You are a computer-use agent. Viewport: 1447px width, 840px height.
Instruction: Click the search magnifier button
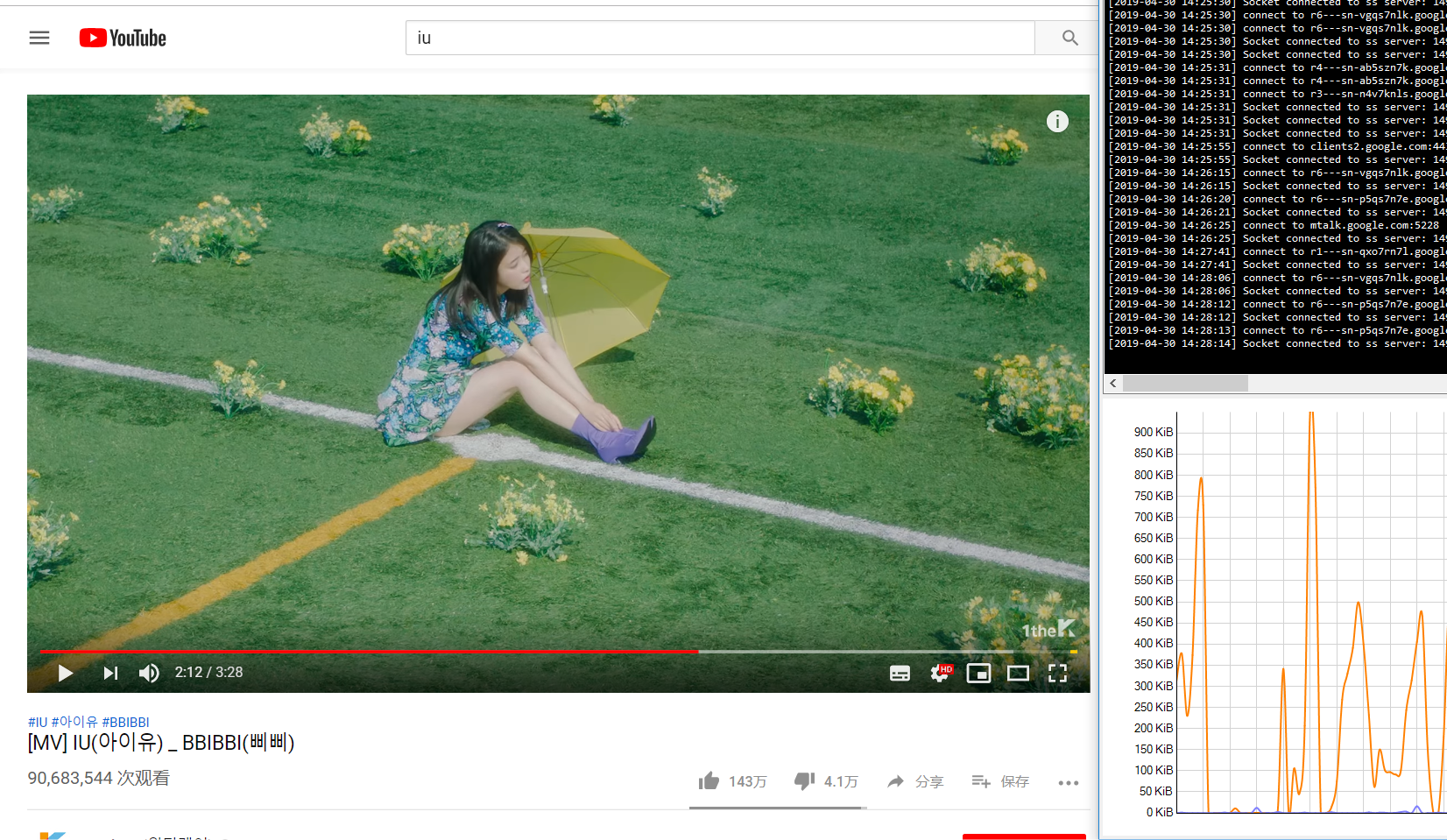click(1069, 38)
